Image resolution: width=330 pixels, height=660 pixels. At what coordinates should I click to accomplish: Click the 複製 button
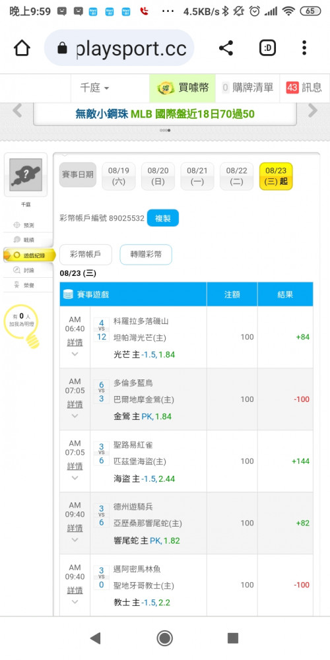point(163,218)
